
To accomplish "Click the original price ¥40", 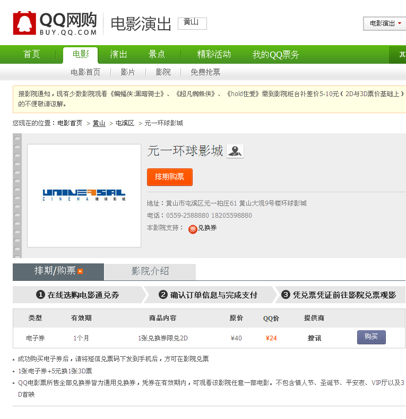I will [x=236, y=338].
